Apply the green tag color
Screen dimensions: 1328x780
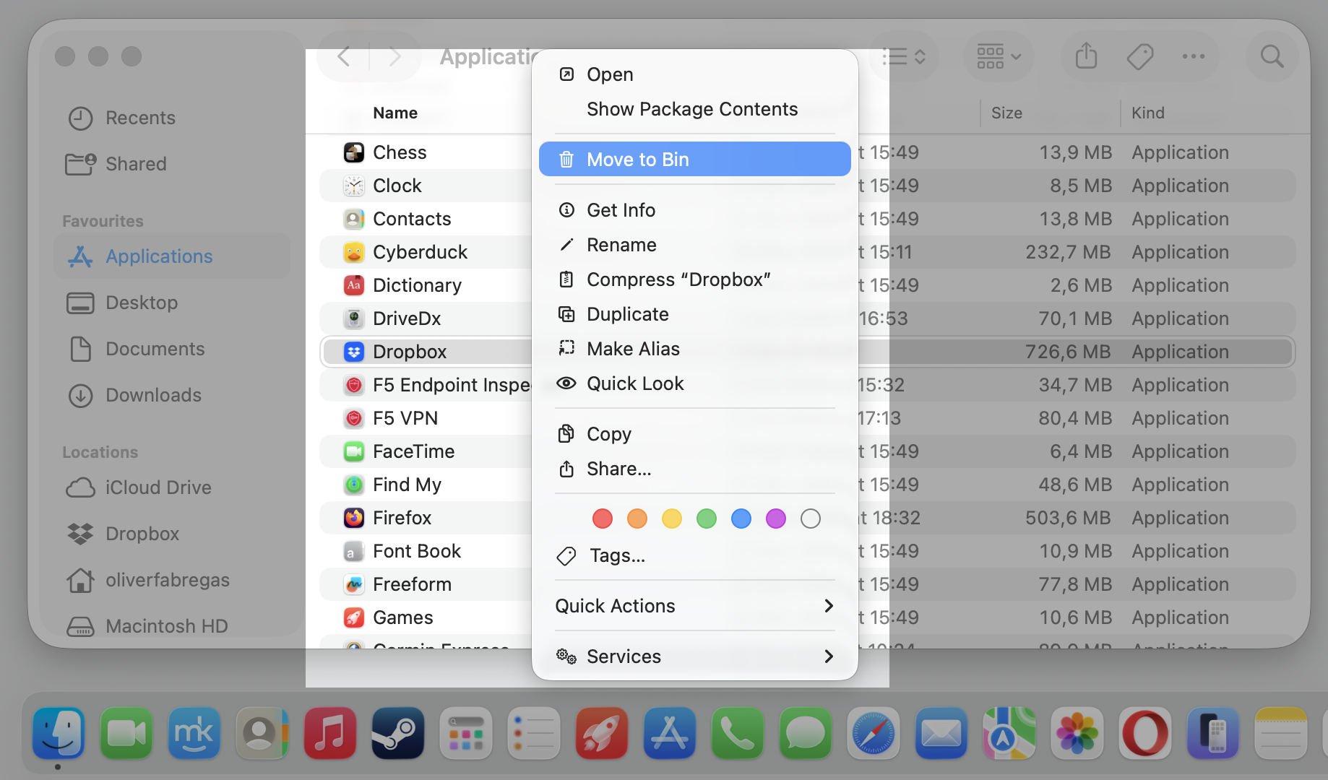(x=707, y=519)
